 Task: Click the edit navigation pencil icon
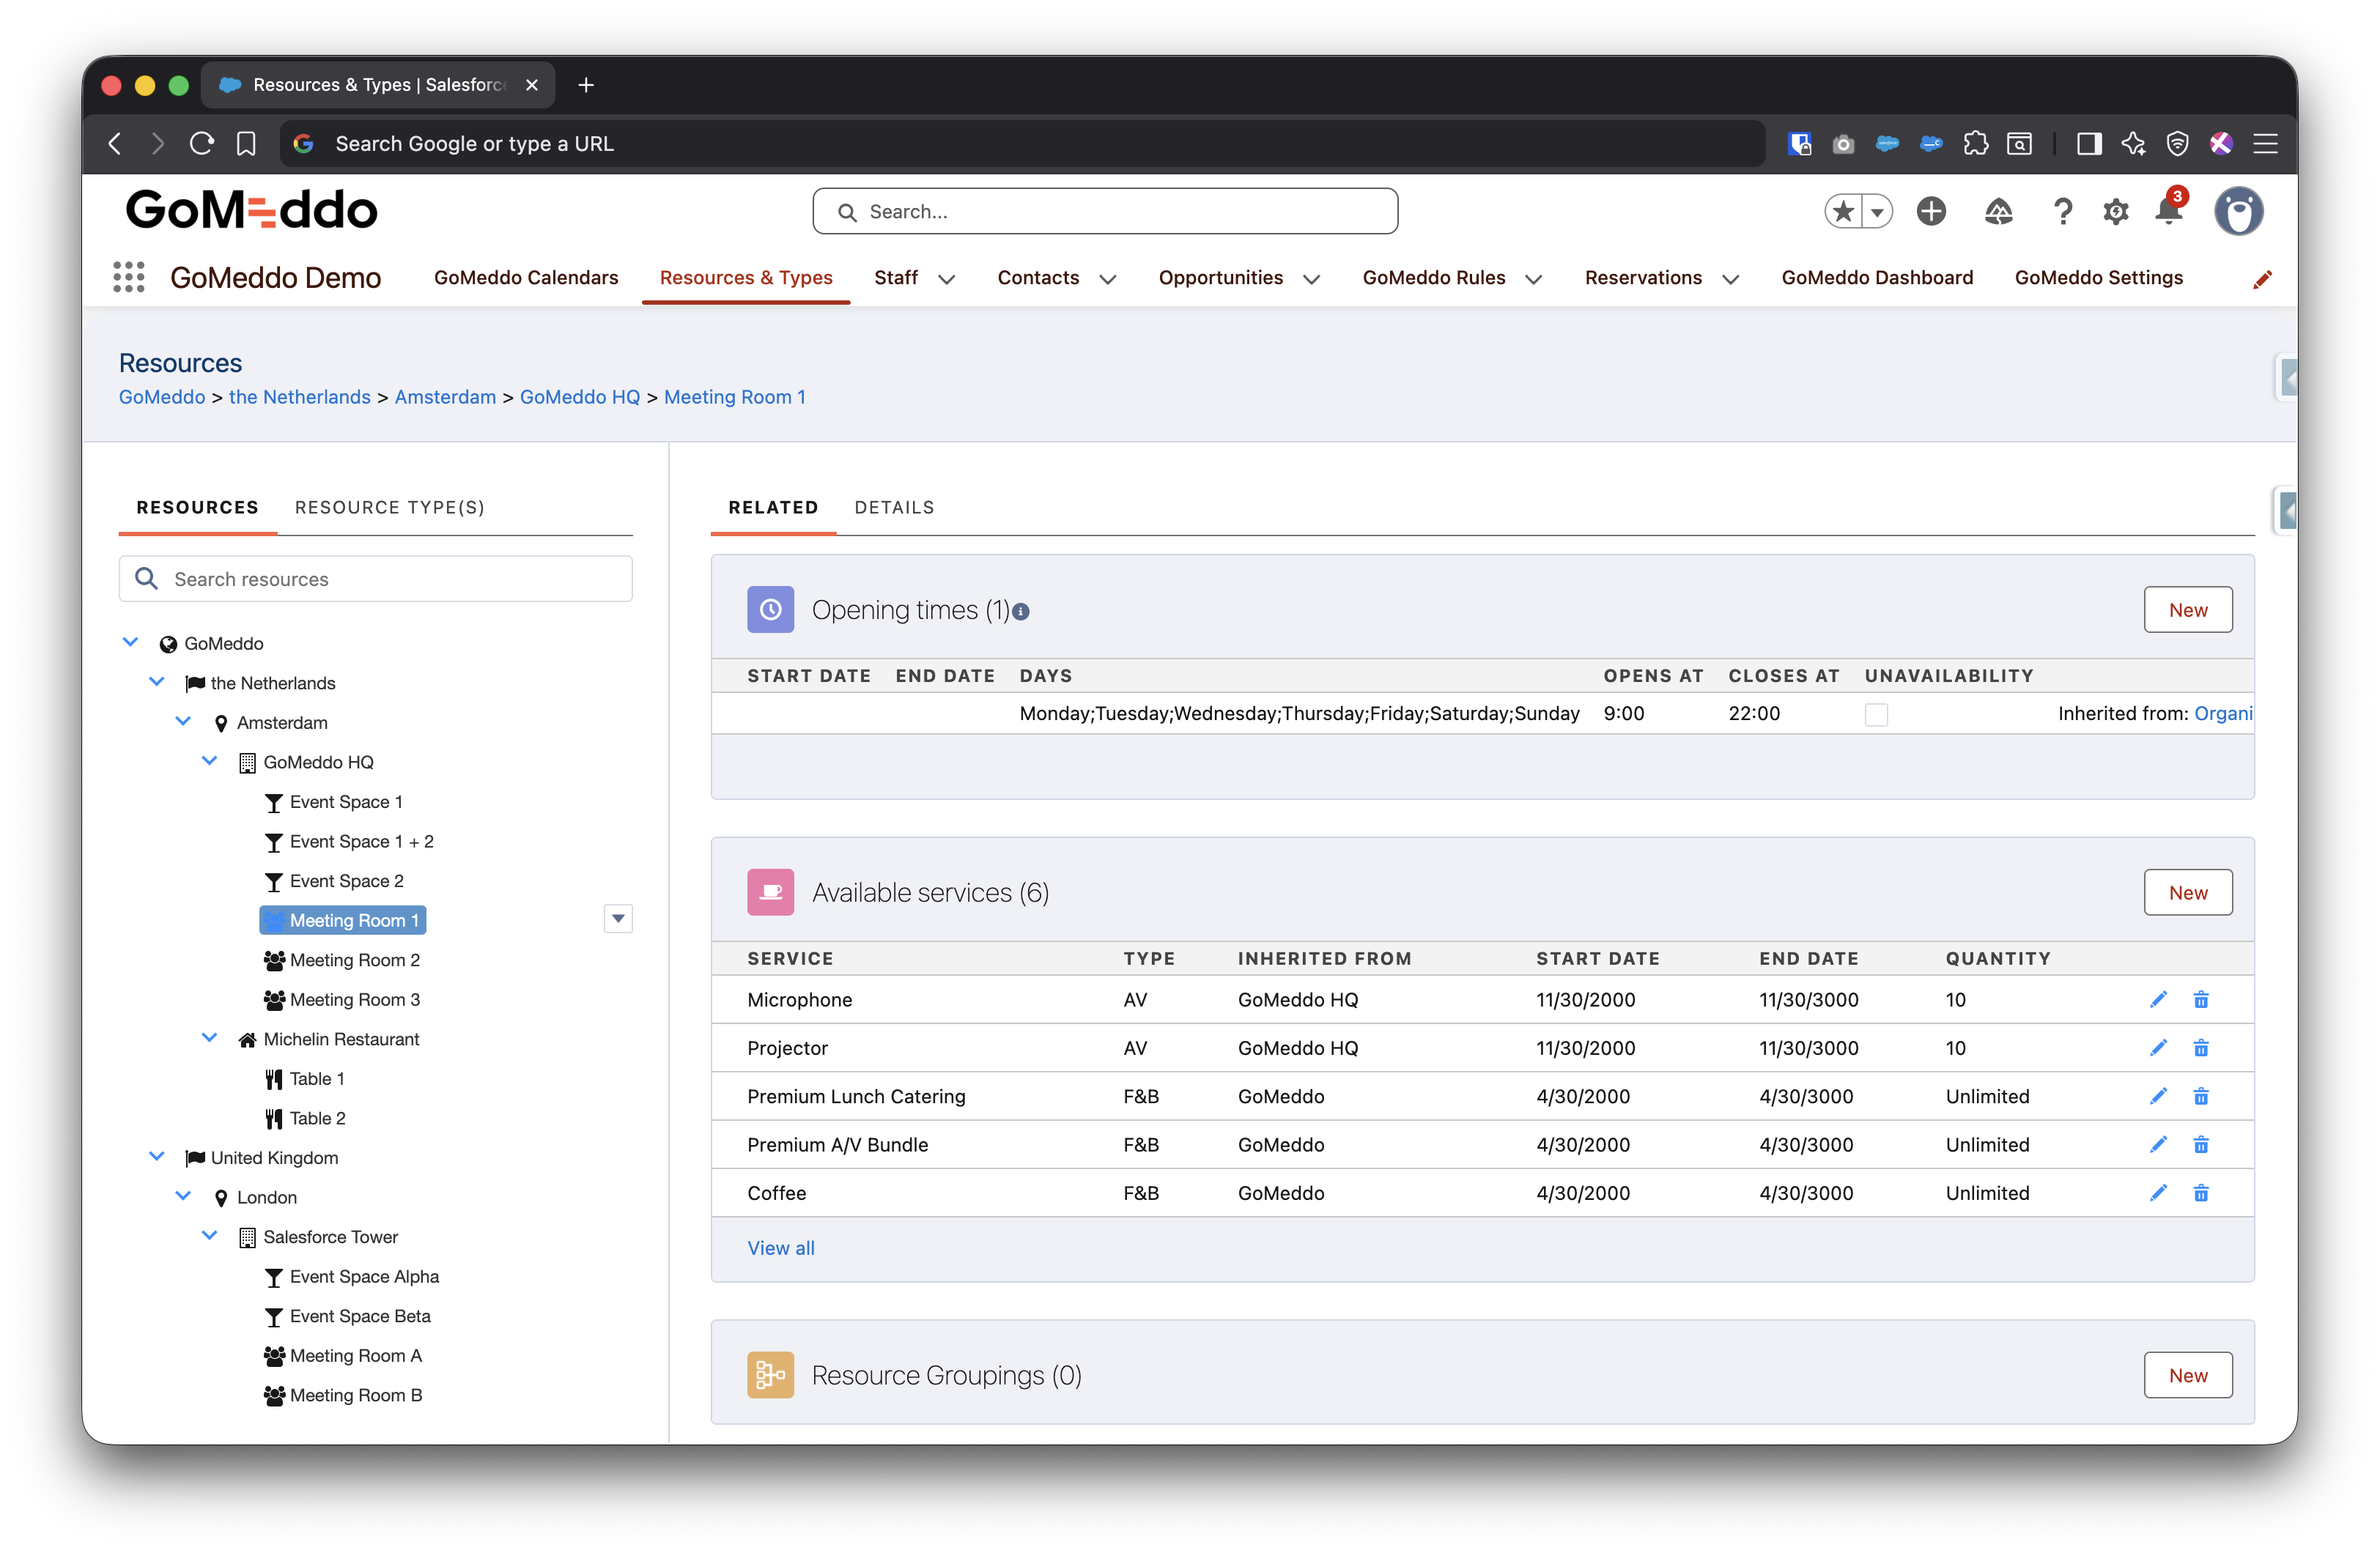coord(2262,280)
